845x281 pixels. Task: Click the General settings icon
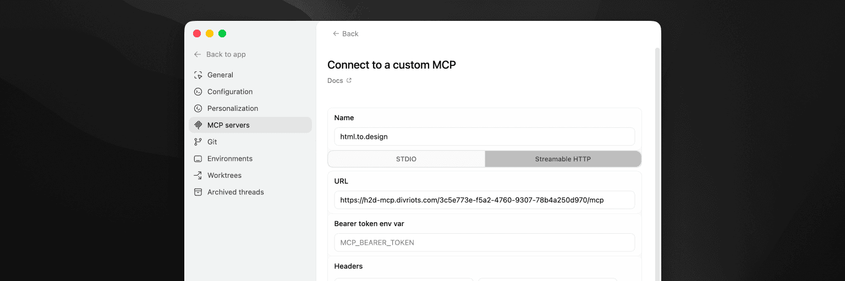(198, 75)
